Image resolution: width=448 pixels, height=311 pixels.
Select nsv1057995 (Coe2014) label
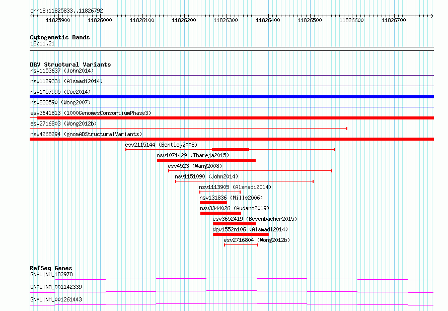click(60, 92)
